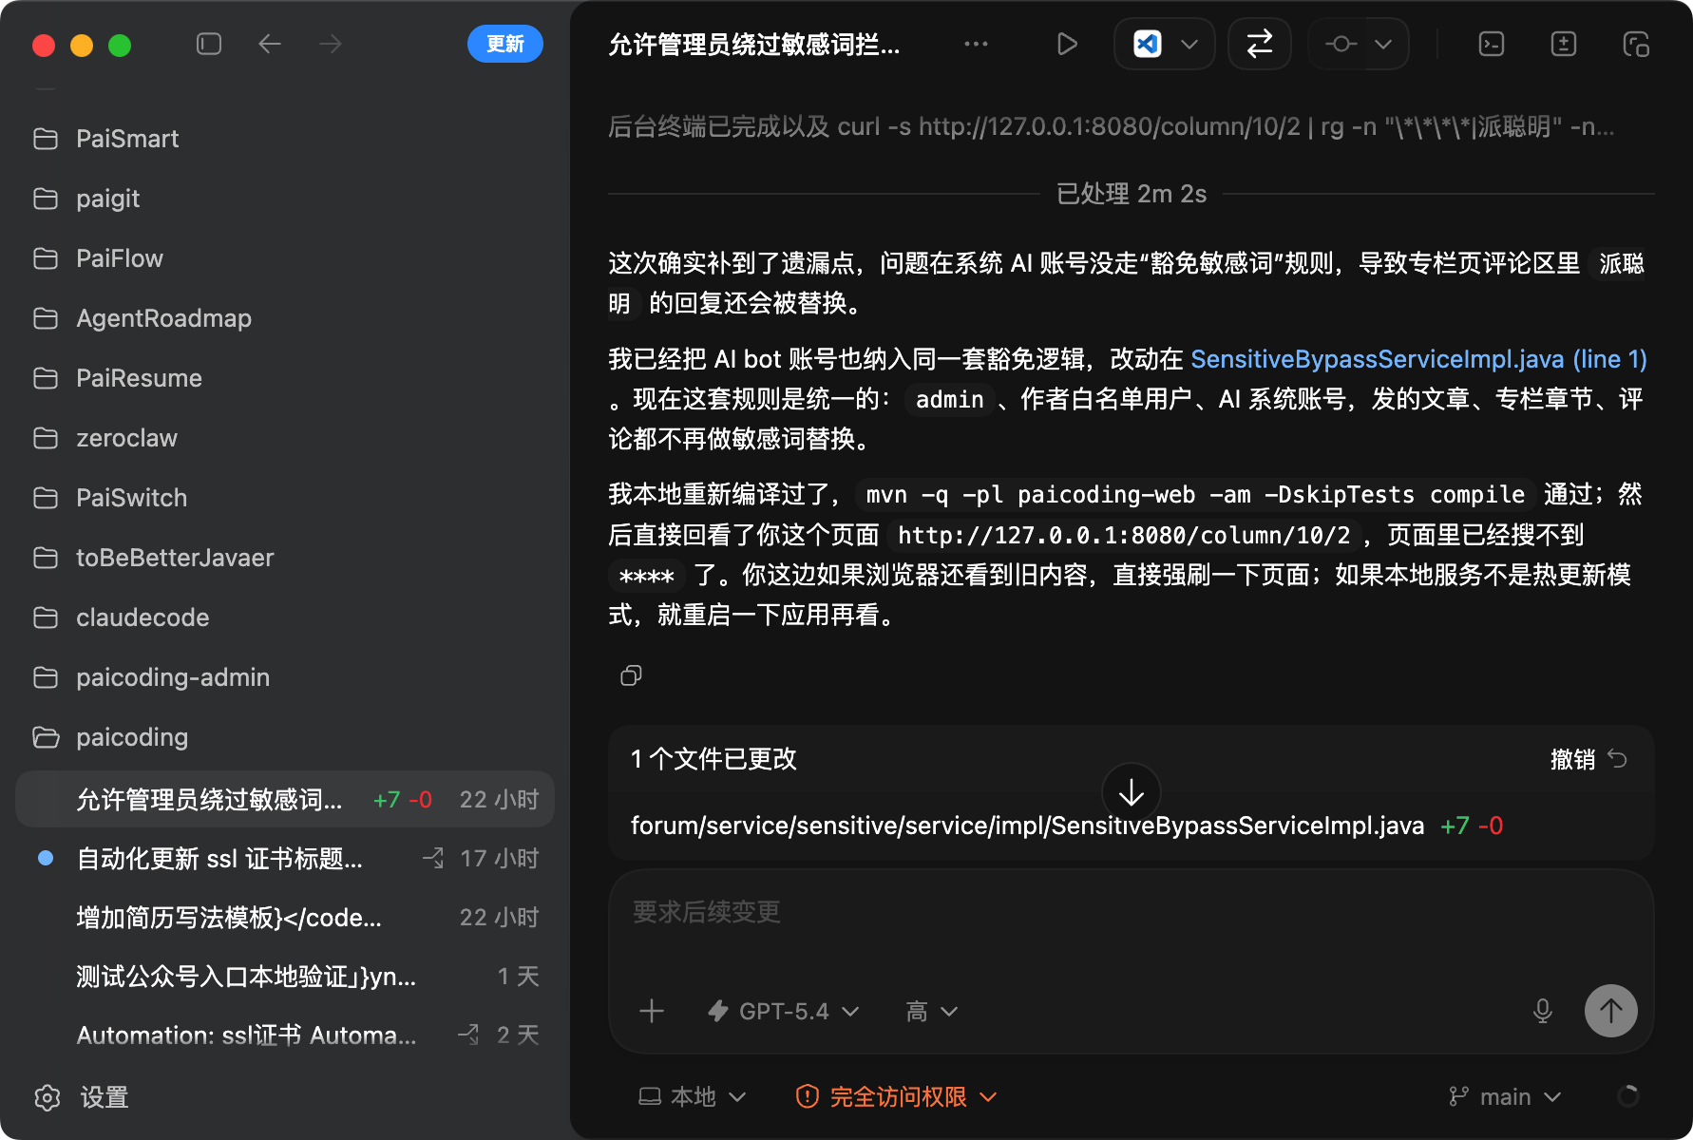Select the git commit node icon
Image resolution: width=1693 pixels, height=1140 pixels.
click(1341, 44)
